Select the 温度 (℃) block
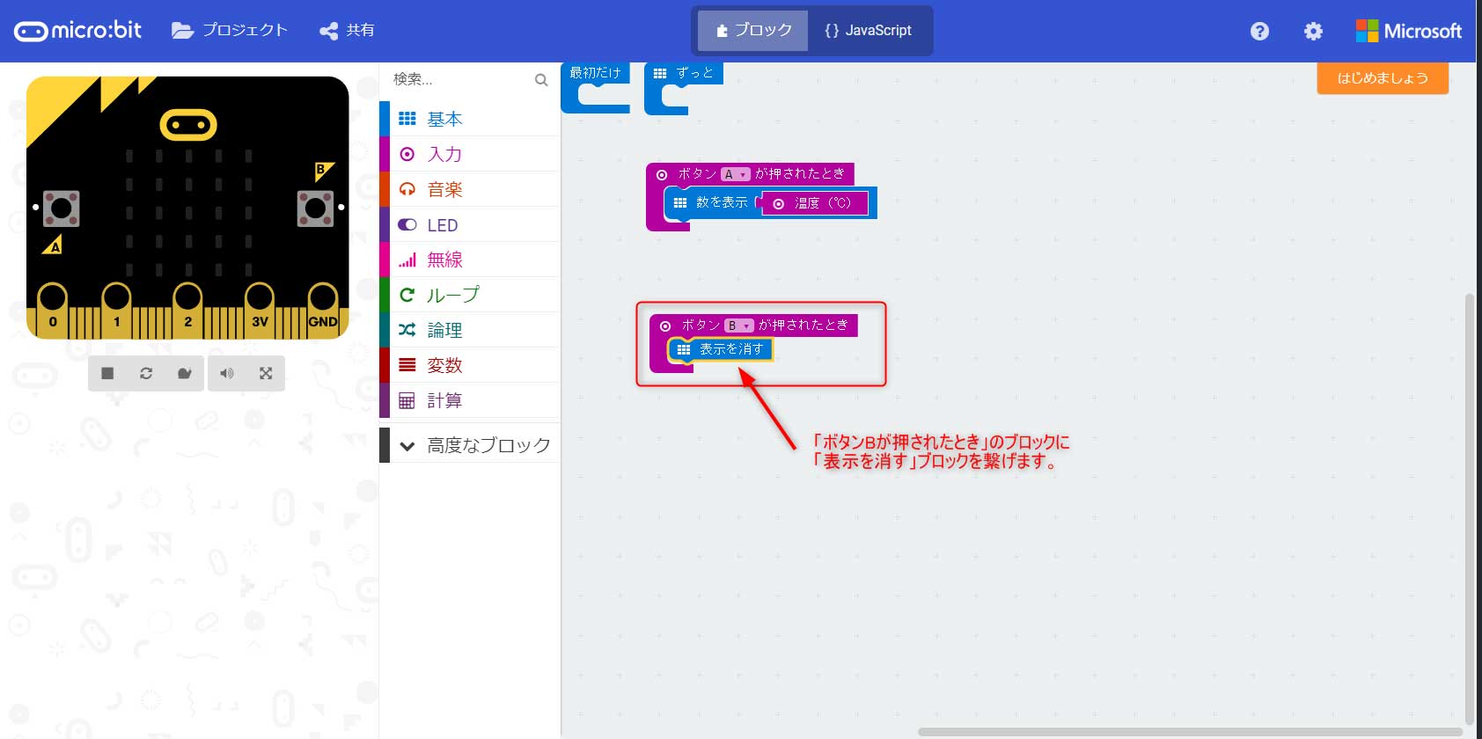Image resolution: width=1482 pixels, height=739 pixels. tap(814, 203)
